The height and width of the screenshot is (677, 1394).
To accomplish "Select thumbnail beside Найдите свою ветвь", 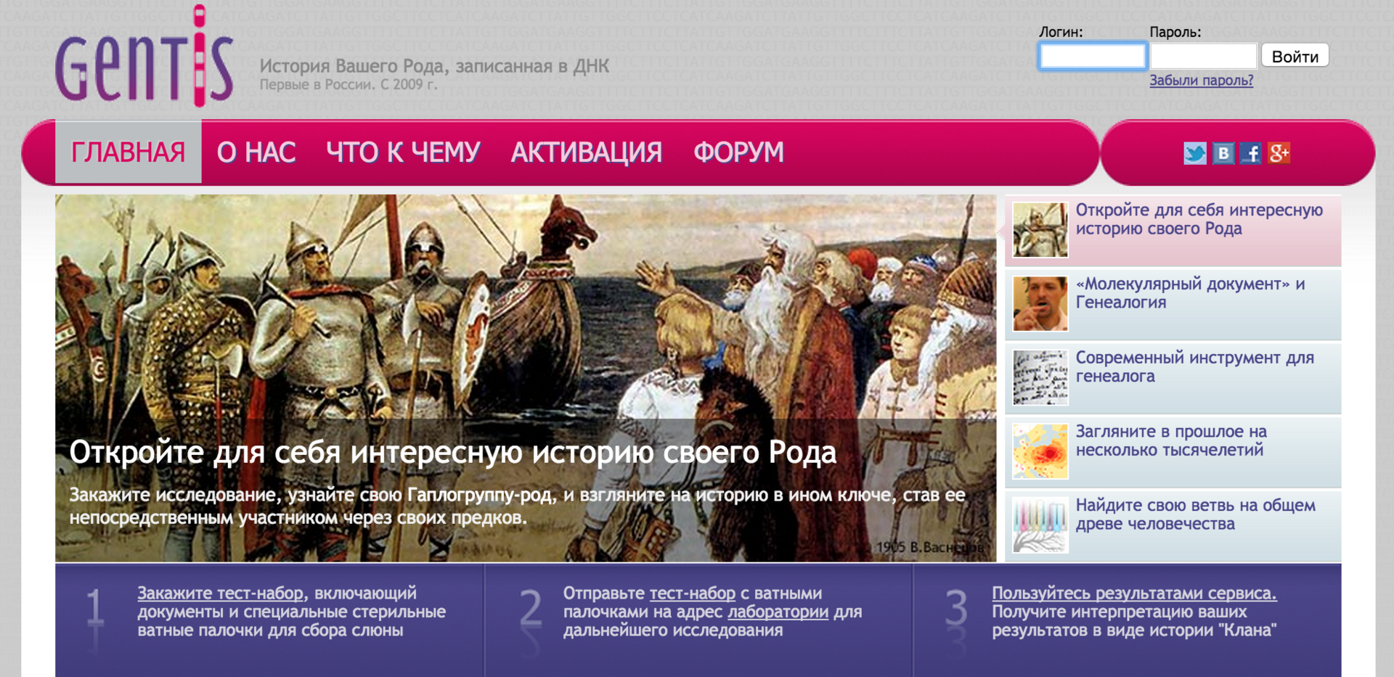I will click(1040, 525).
